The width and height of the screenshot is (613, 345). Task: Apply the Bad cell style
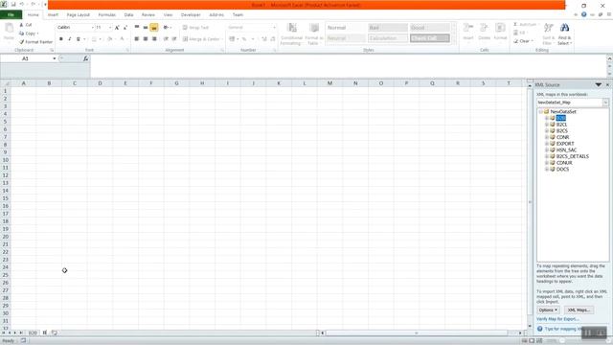point(388,28)
